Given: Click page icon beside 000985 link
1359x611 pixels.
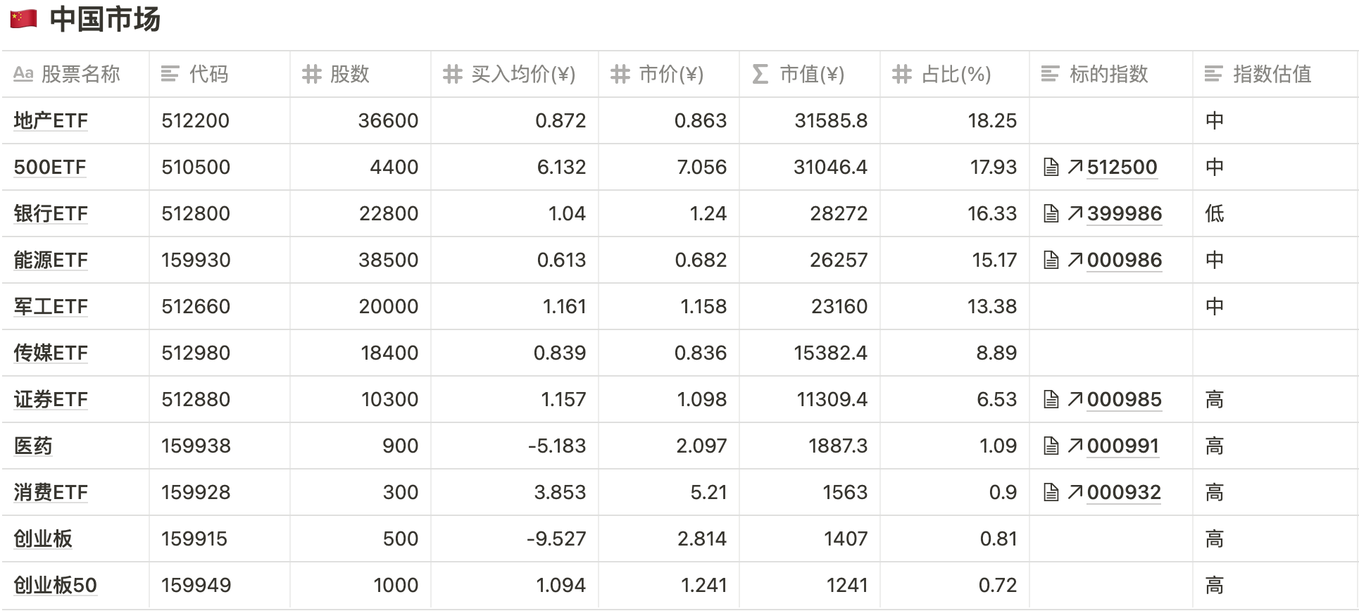Looking at the screenshot, I should tap(1051, 399).
